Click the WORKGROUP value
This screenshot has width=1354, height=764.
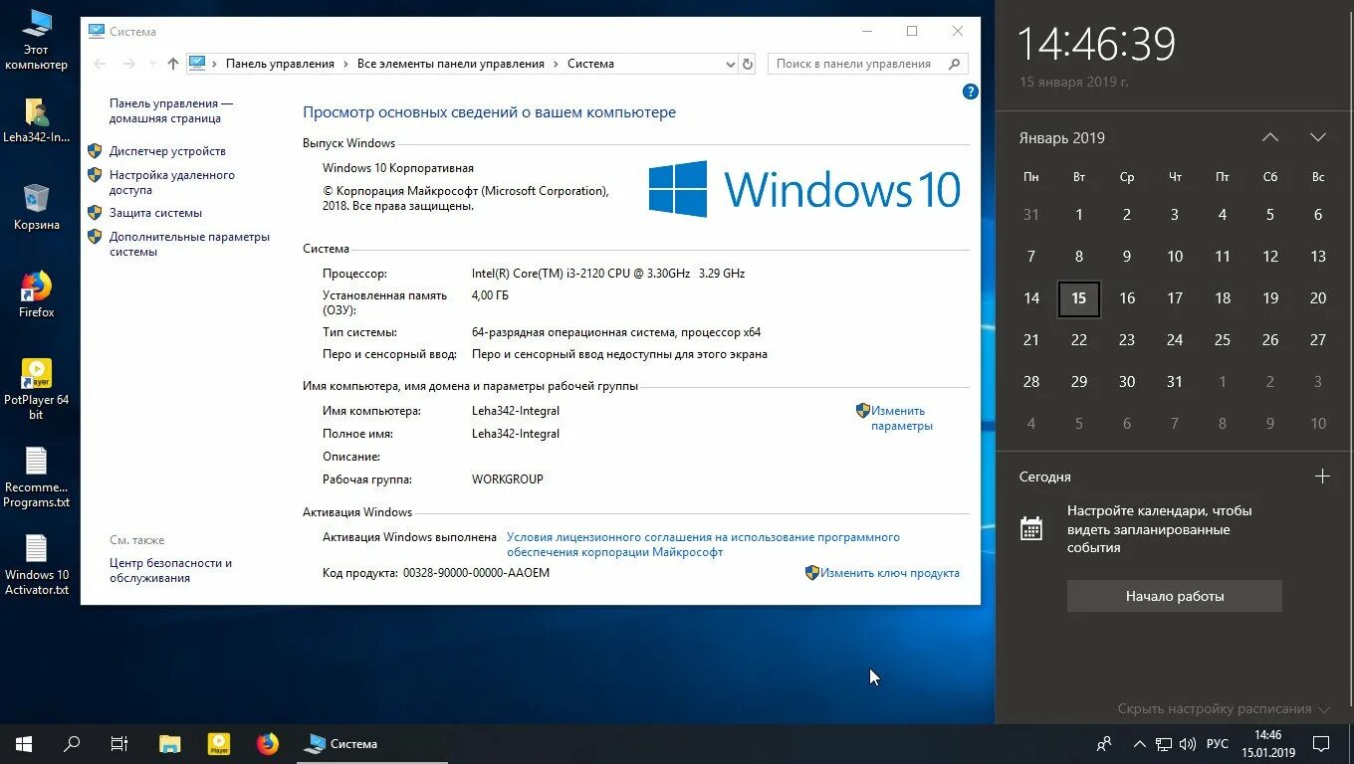(508, 479)
